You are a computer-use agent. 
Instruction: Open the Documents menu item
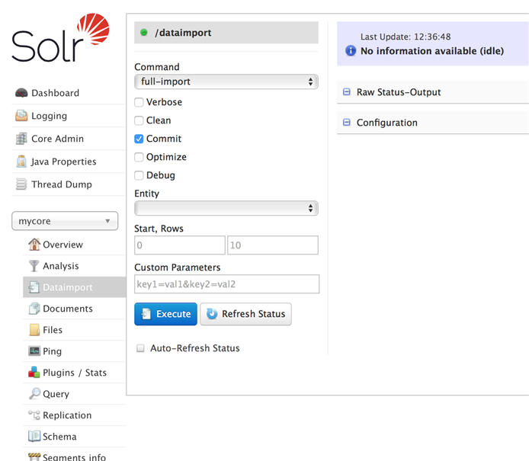[x=67, y=309]
